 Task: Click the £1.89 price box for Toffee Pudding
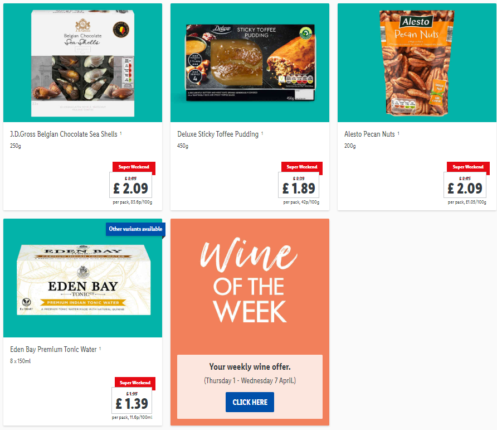click(299, 185)
